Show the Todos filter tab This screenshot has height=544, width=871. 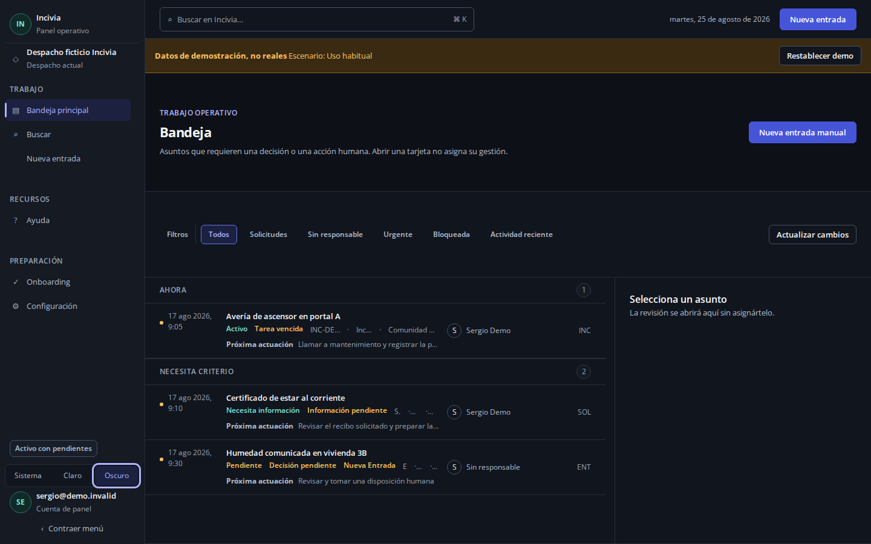pos(219,235)
